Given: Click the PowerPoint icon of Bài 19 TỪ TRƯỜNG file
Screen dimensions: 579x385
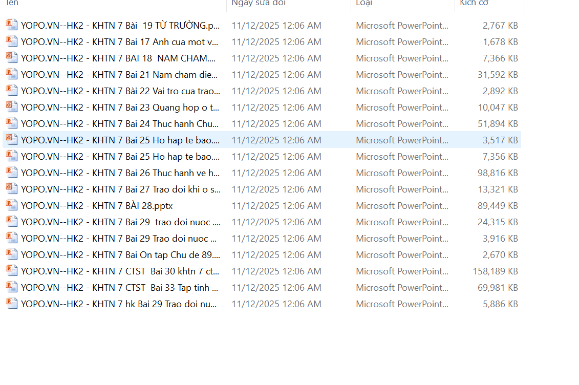Looking at the screenshot, I should pyautogui.click(x=12, y=25).
